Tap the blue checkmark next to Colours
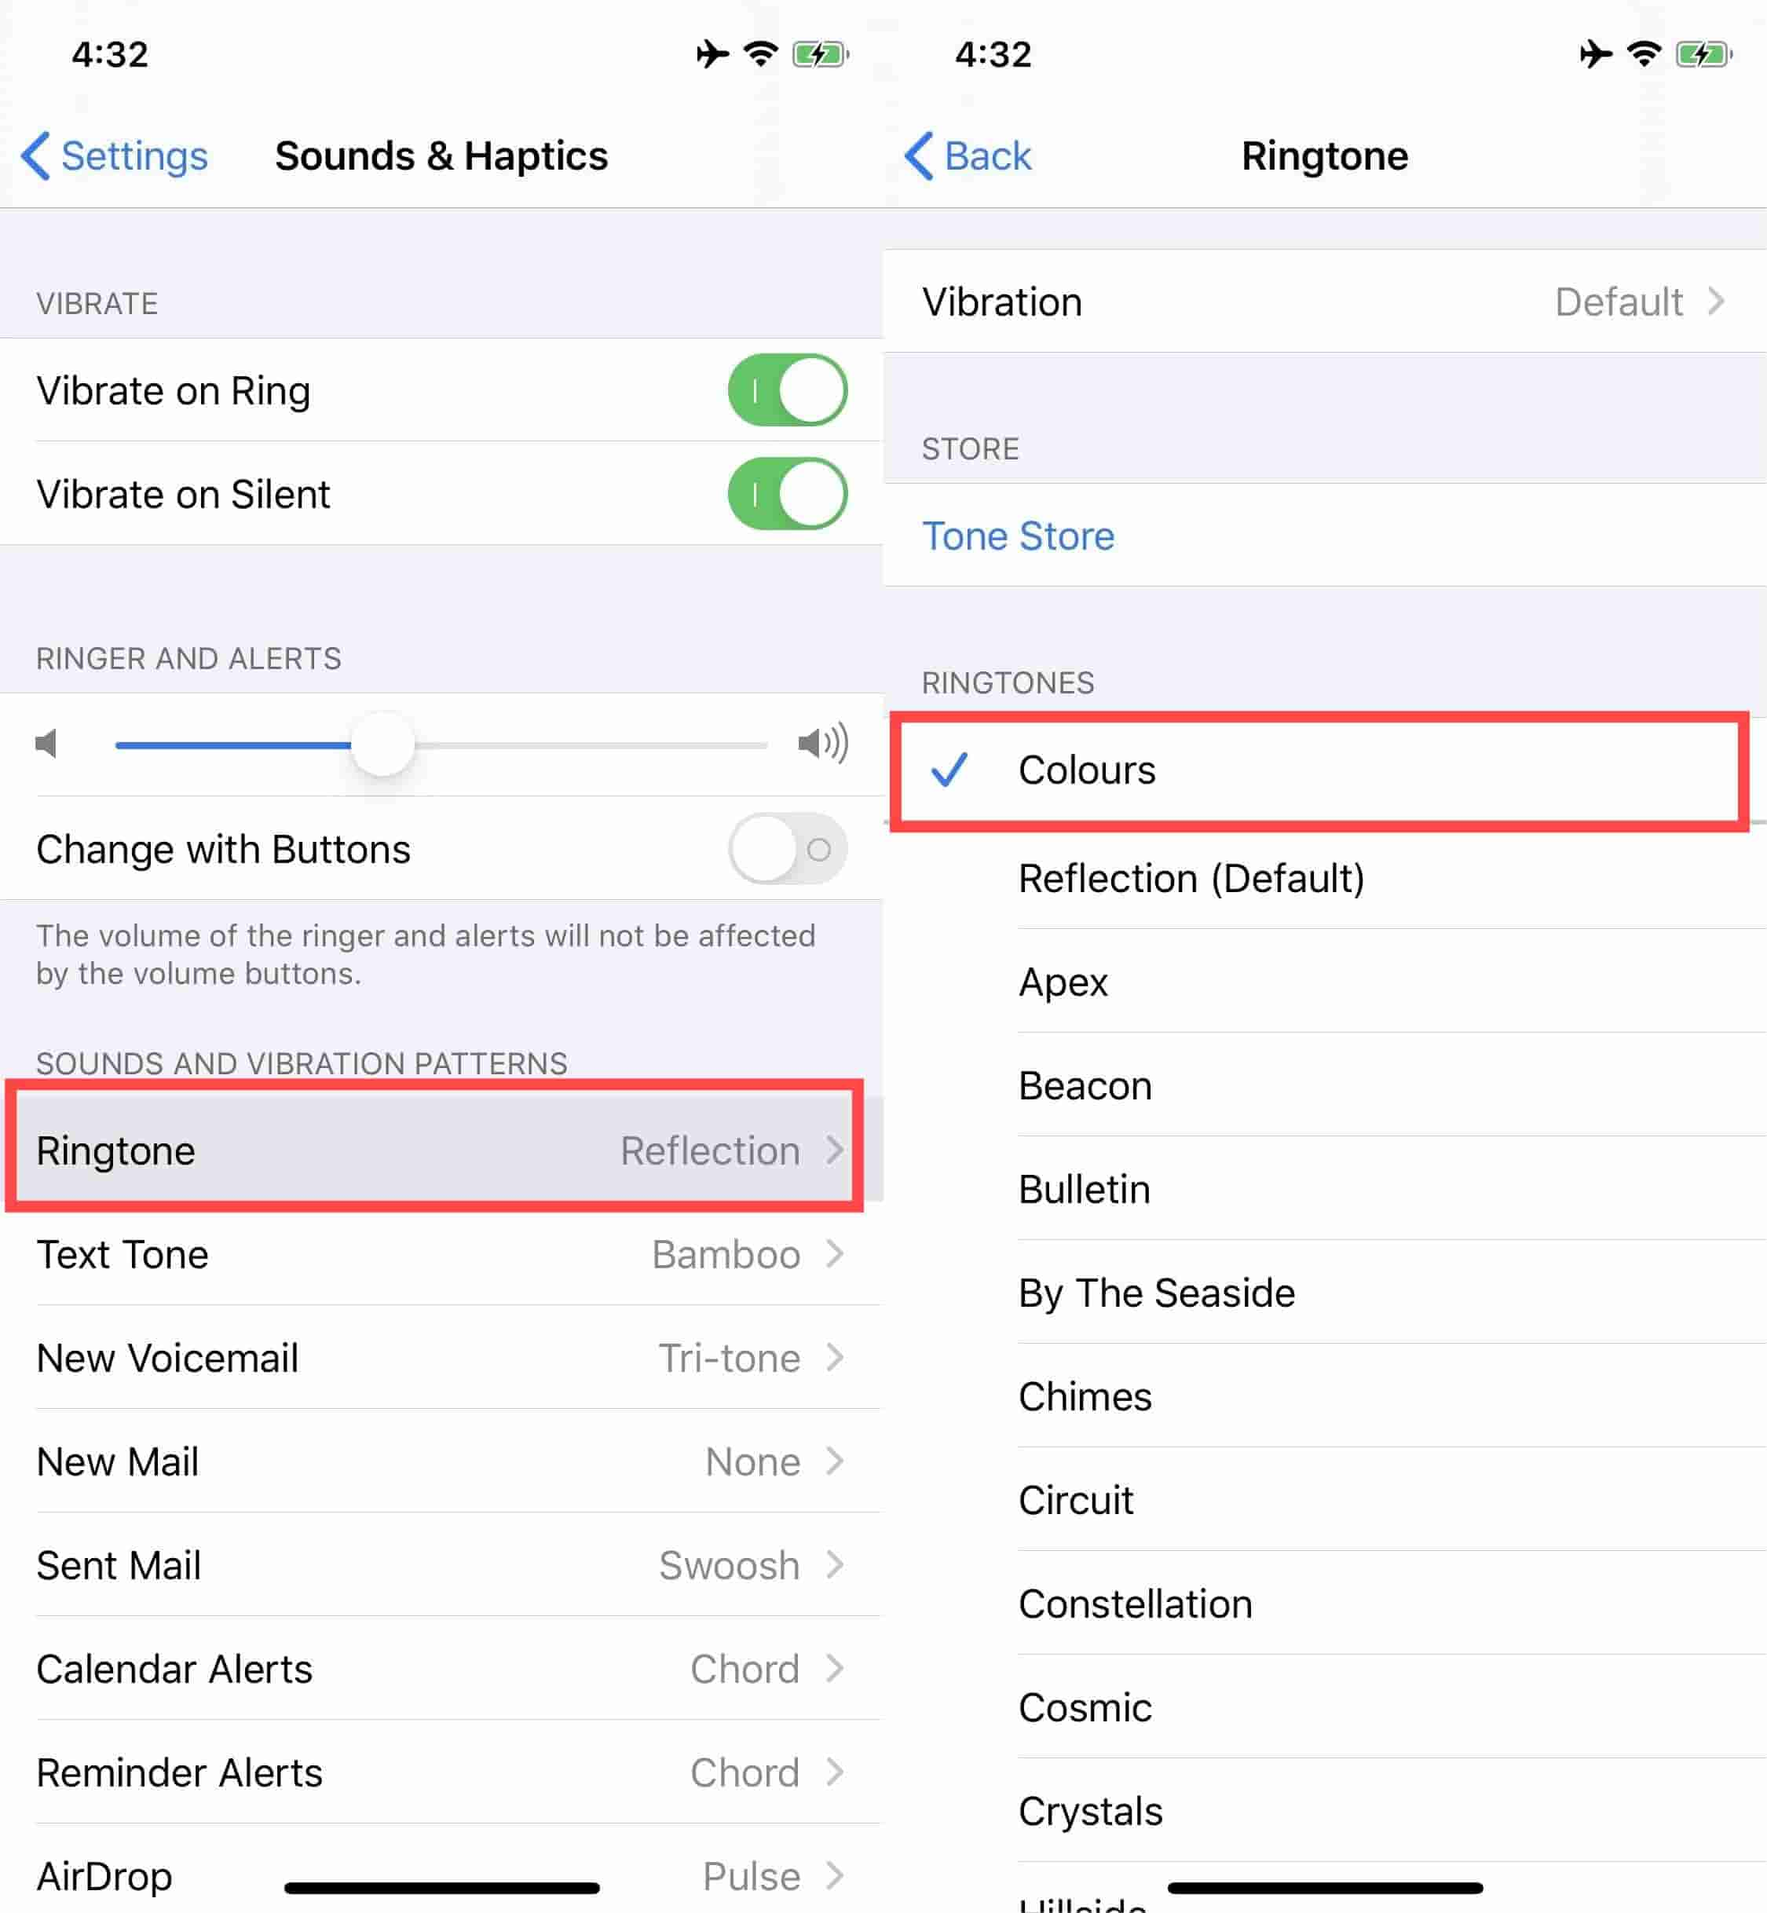This screenshot has height=1913, width=1767. point(959,770)
